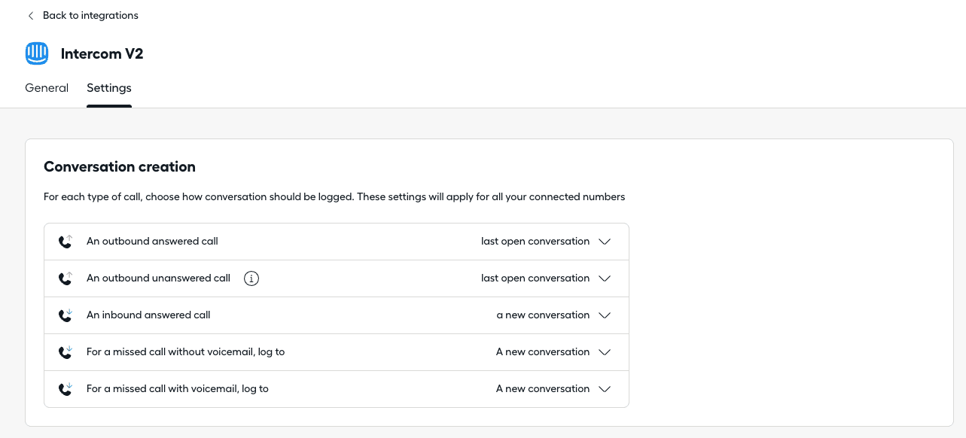Click the missed call without voicemail phone icon
Image resolution: width=966 pixels, height=438 pixels.
coord(66,352)
